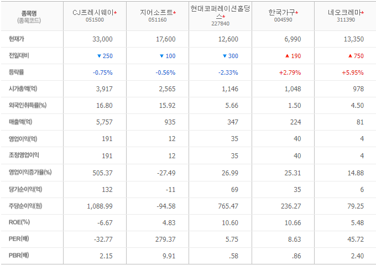Click the -2.33% change rate
The image size is (376, 265).
pyautogui.click(x=228, y=72)
